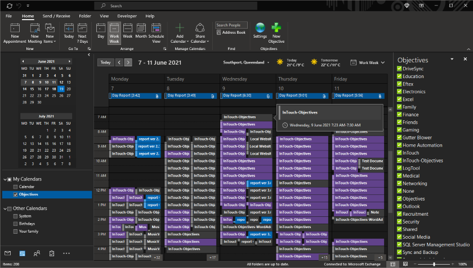
Task: Collapse Other Calendars group
Action: pos(5,208)
